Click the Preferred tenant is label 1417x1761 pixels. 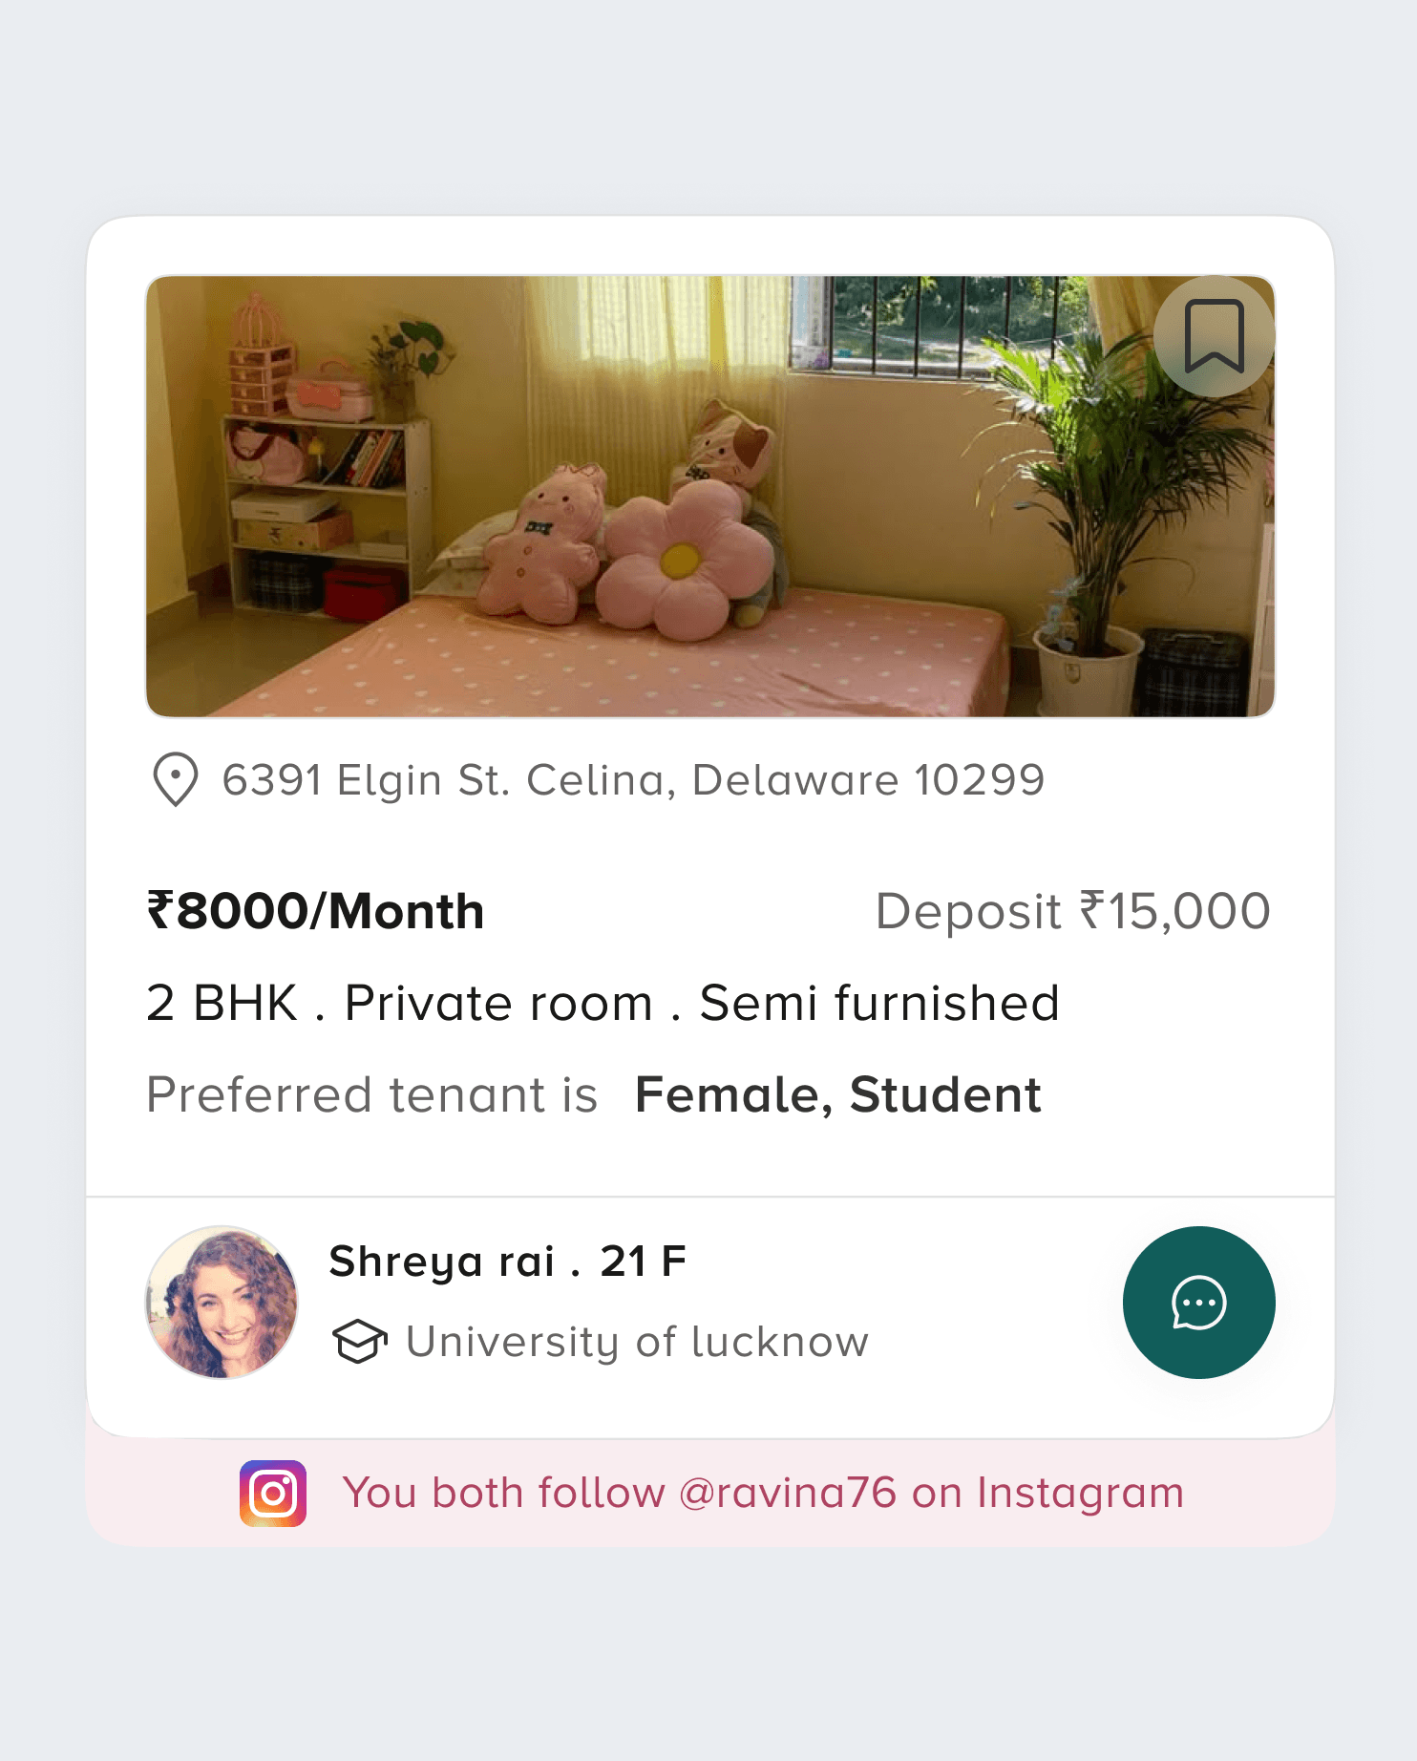pyautogui.click(x=371, y=1094)
